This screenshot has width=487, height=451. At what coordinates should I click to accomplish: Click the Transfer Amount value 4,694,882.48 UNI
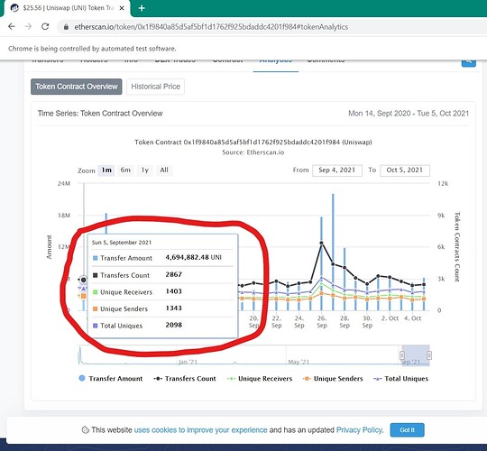tap(194, 257)
